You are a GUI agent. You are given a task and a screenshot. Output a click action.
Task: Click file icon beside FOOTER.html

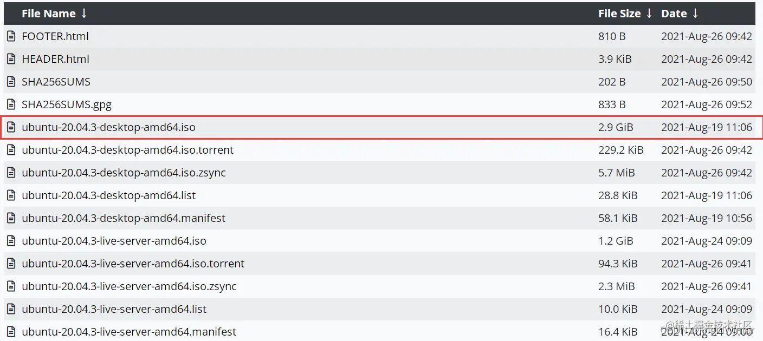pos(11,36)
